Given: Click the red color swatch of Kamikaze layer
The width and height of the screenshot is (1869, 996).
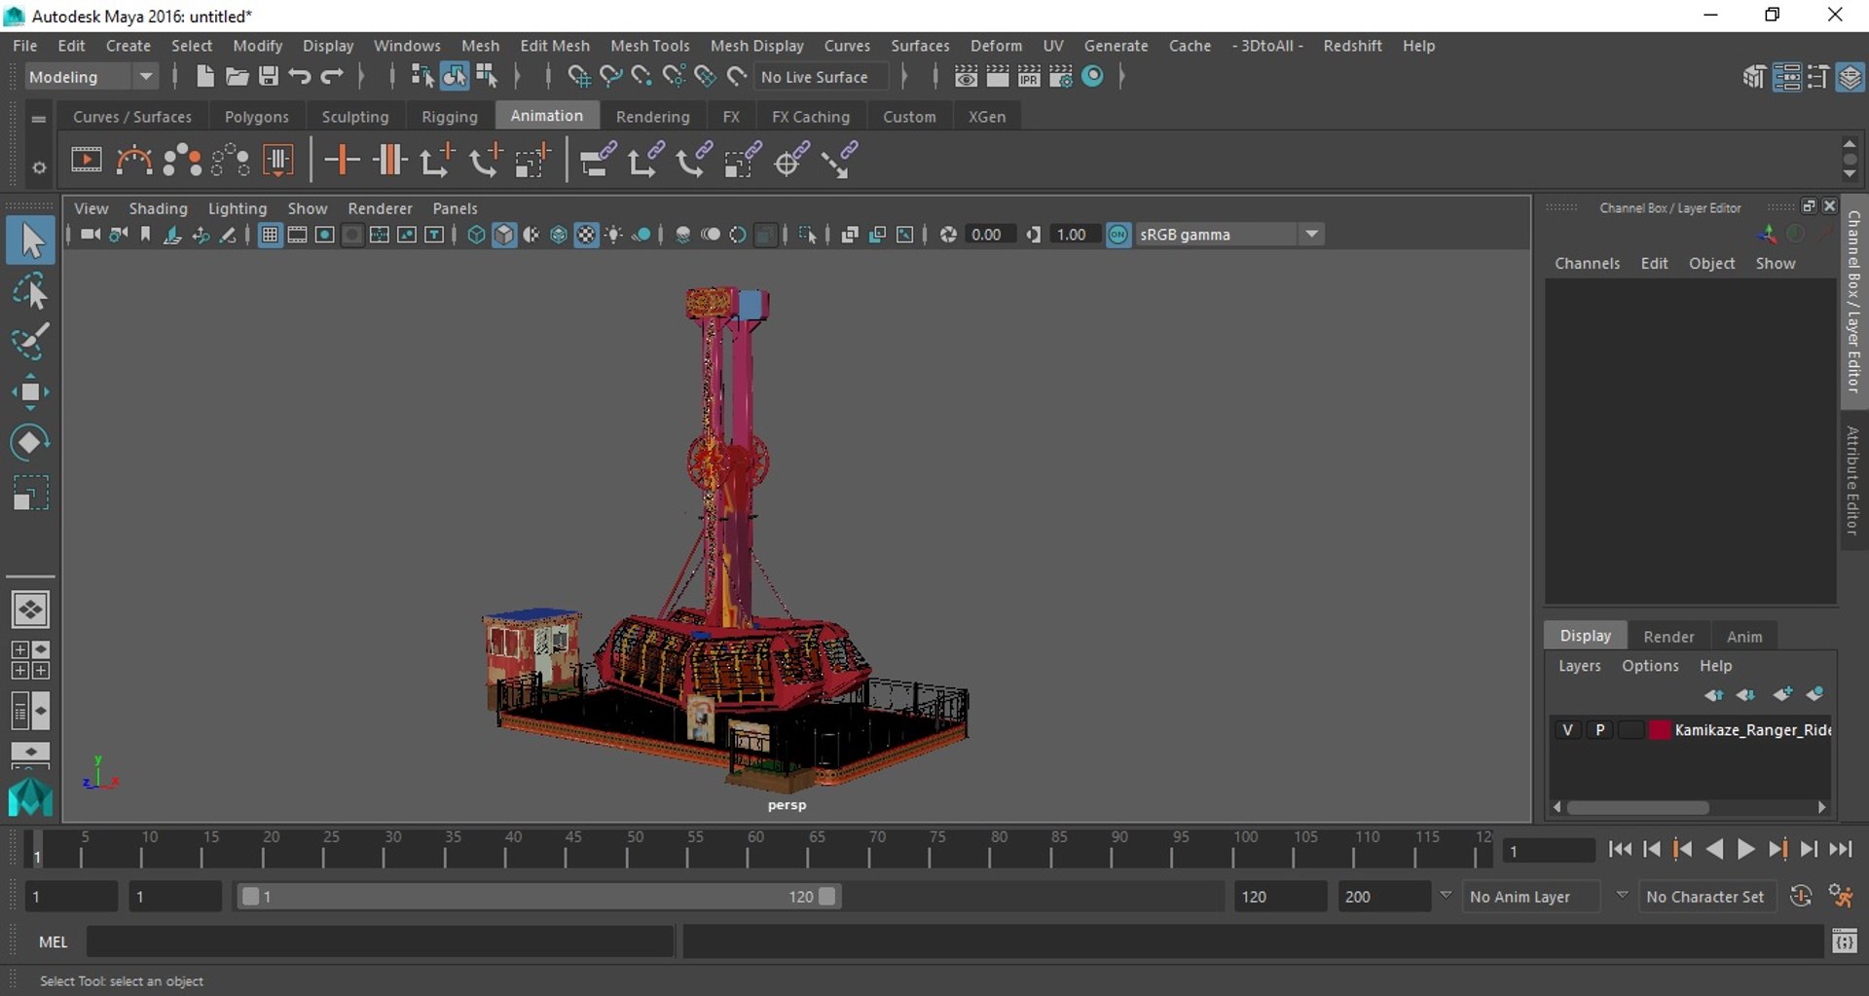Looking at the screenshot, I should (x=1660, y=729).
